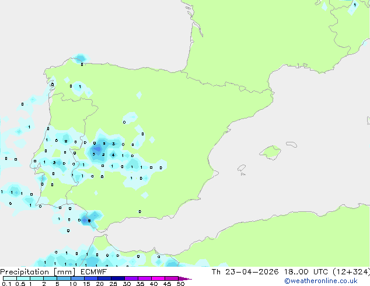The image size is (370, 286).
Task: Click the 'Th' weekday in the timestamp
Action: click(x=216, y=272)
